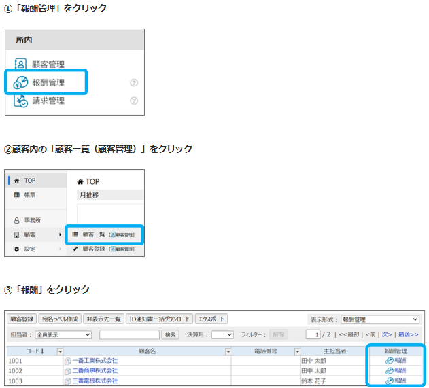
Task: Open the 担当者 全員表示 dropdown
Action: [x=63, y=334]
